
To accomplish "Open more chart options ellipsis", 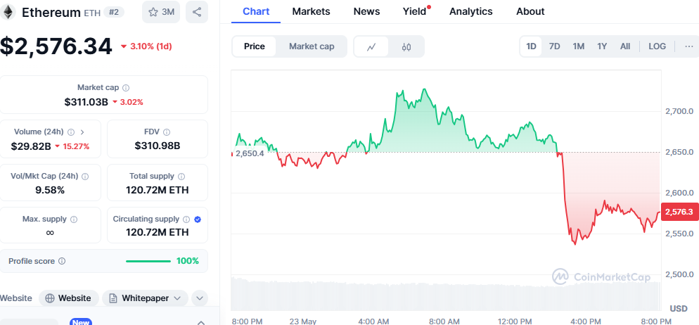I will 689,46.
